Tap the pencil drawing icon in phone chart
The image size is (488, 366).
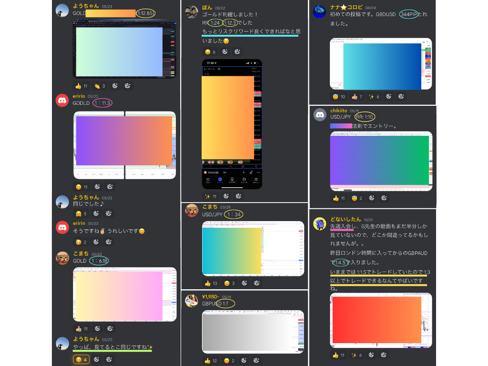point(251,172)
